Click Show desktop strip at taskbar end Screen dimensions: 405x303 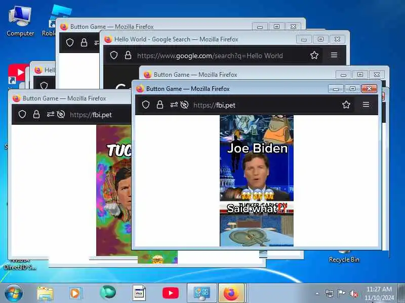(x=401, y=293)
